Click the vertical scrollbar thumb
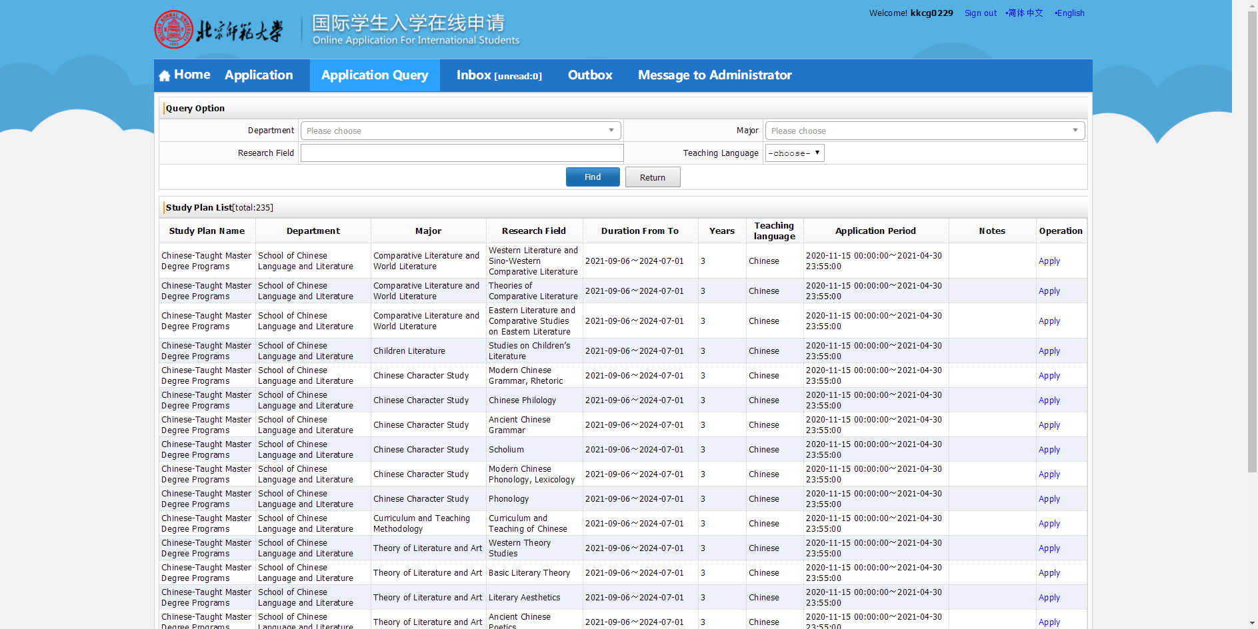The width and height of the screenshot is (1258, 629). [x=1252, y=241]
